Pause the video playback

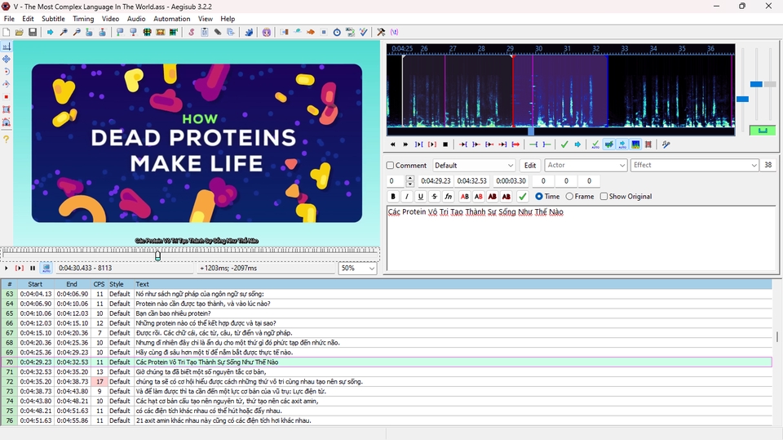tap(33, 269)
